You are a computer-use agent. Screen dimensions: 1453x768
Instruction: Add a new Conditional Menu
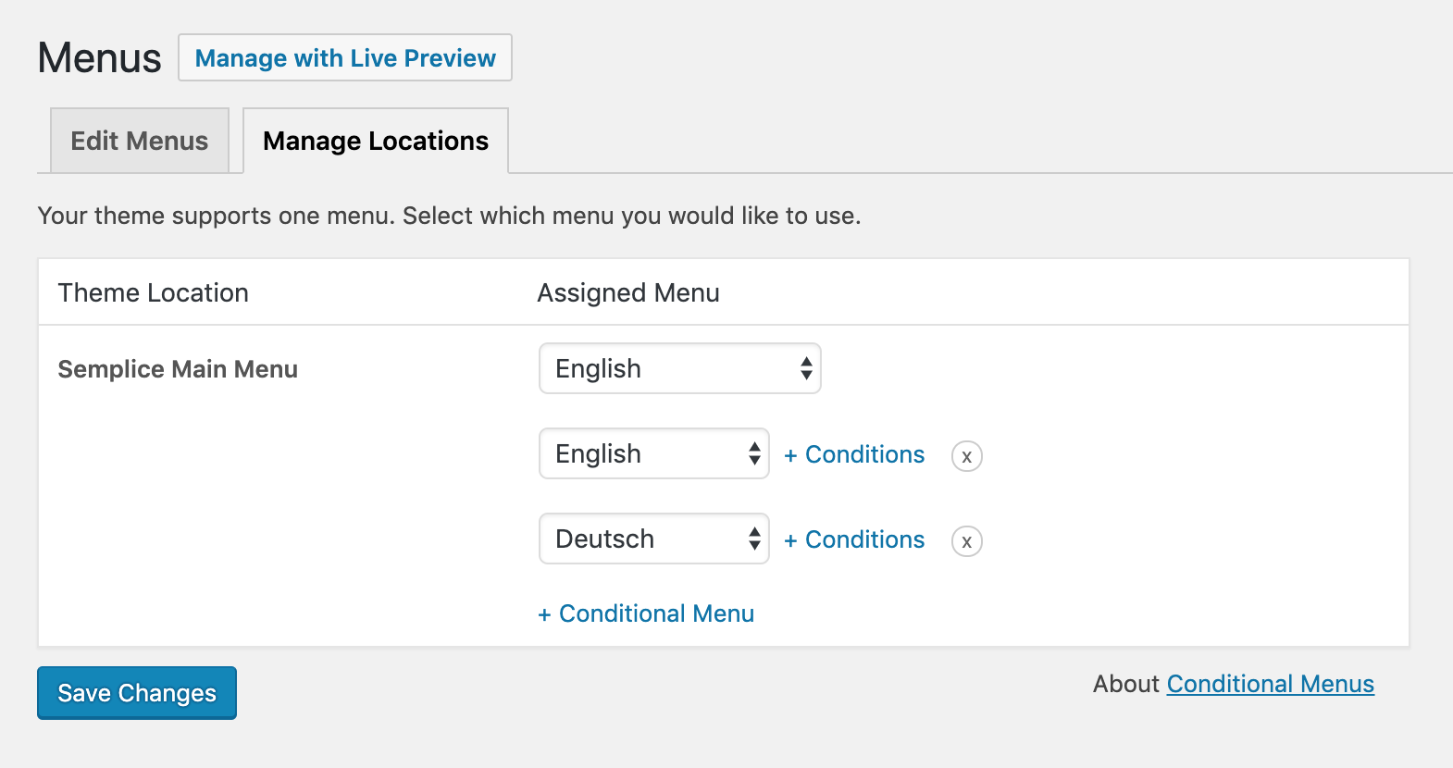tap(646, 613)
